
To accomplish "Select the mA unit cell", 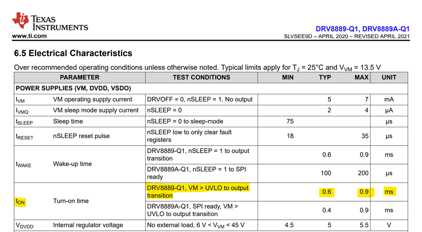I will pyautogui.click(x=389, y=100).
